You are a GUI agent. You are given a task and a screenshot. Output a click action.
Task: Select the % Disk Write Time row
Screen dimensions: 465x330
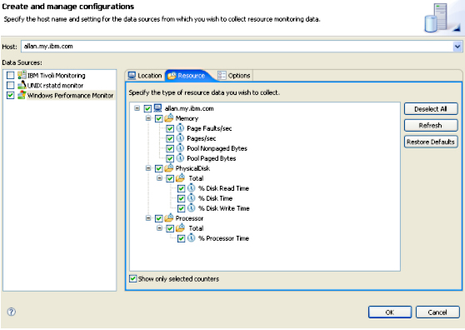223,208
